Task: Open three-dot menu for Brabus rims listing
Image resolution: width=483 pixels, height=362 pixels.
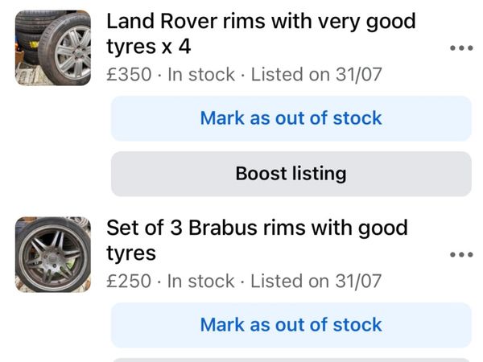Action: coord(461,254)
